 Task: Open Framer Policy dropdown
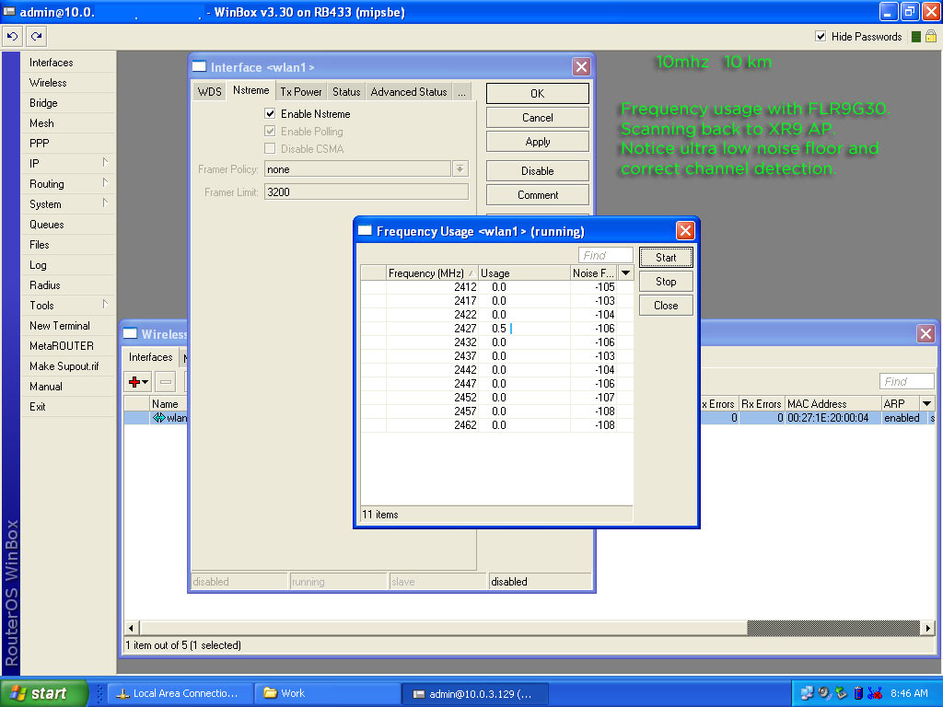460,169
